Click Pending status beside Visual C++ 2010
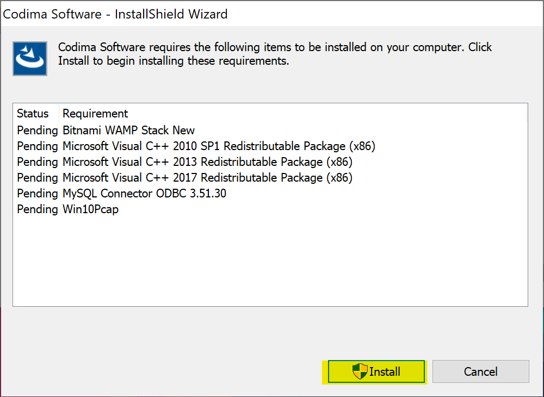Viewport: 544px width, 397px height. [37, 146]
